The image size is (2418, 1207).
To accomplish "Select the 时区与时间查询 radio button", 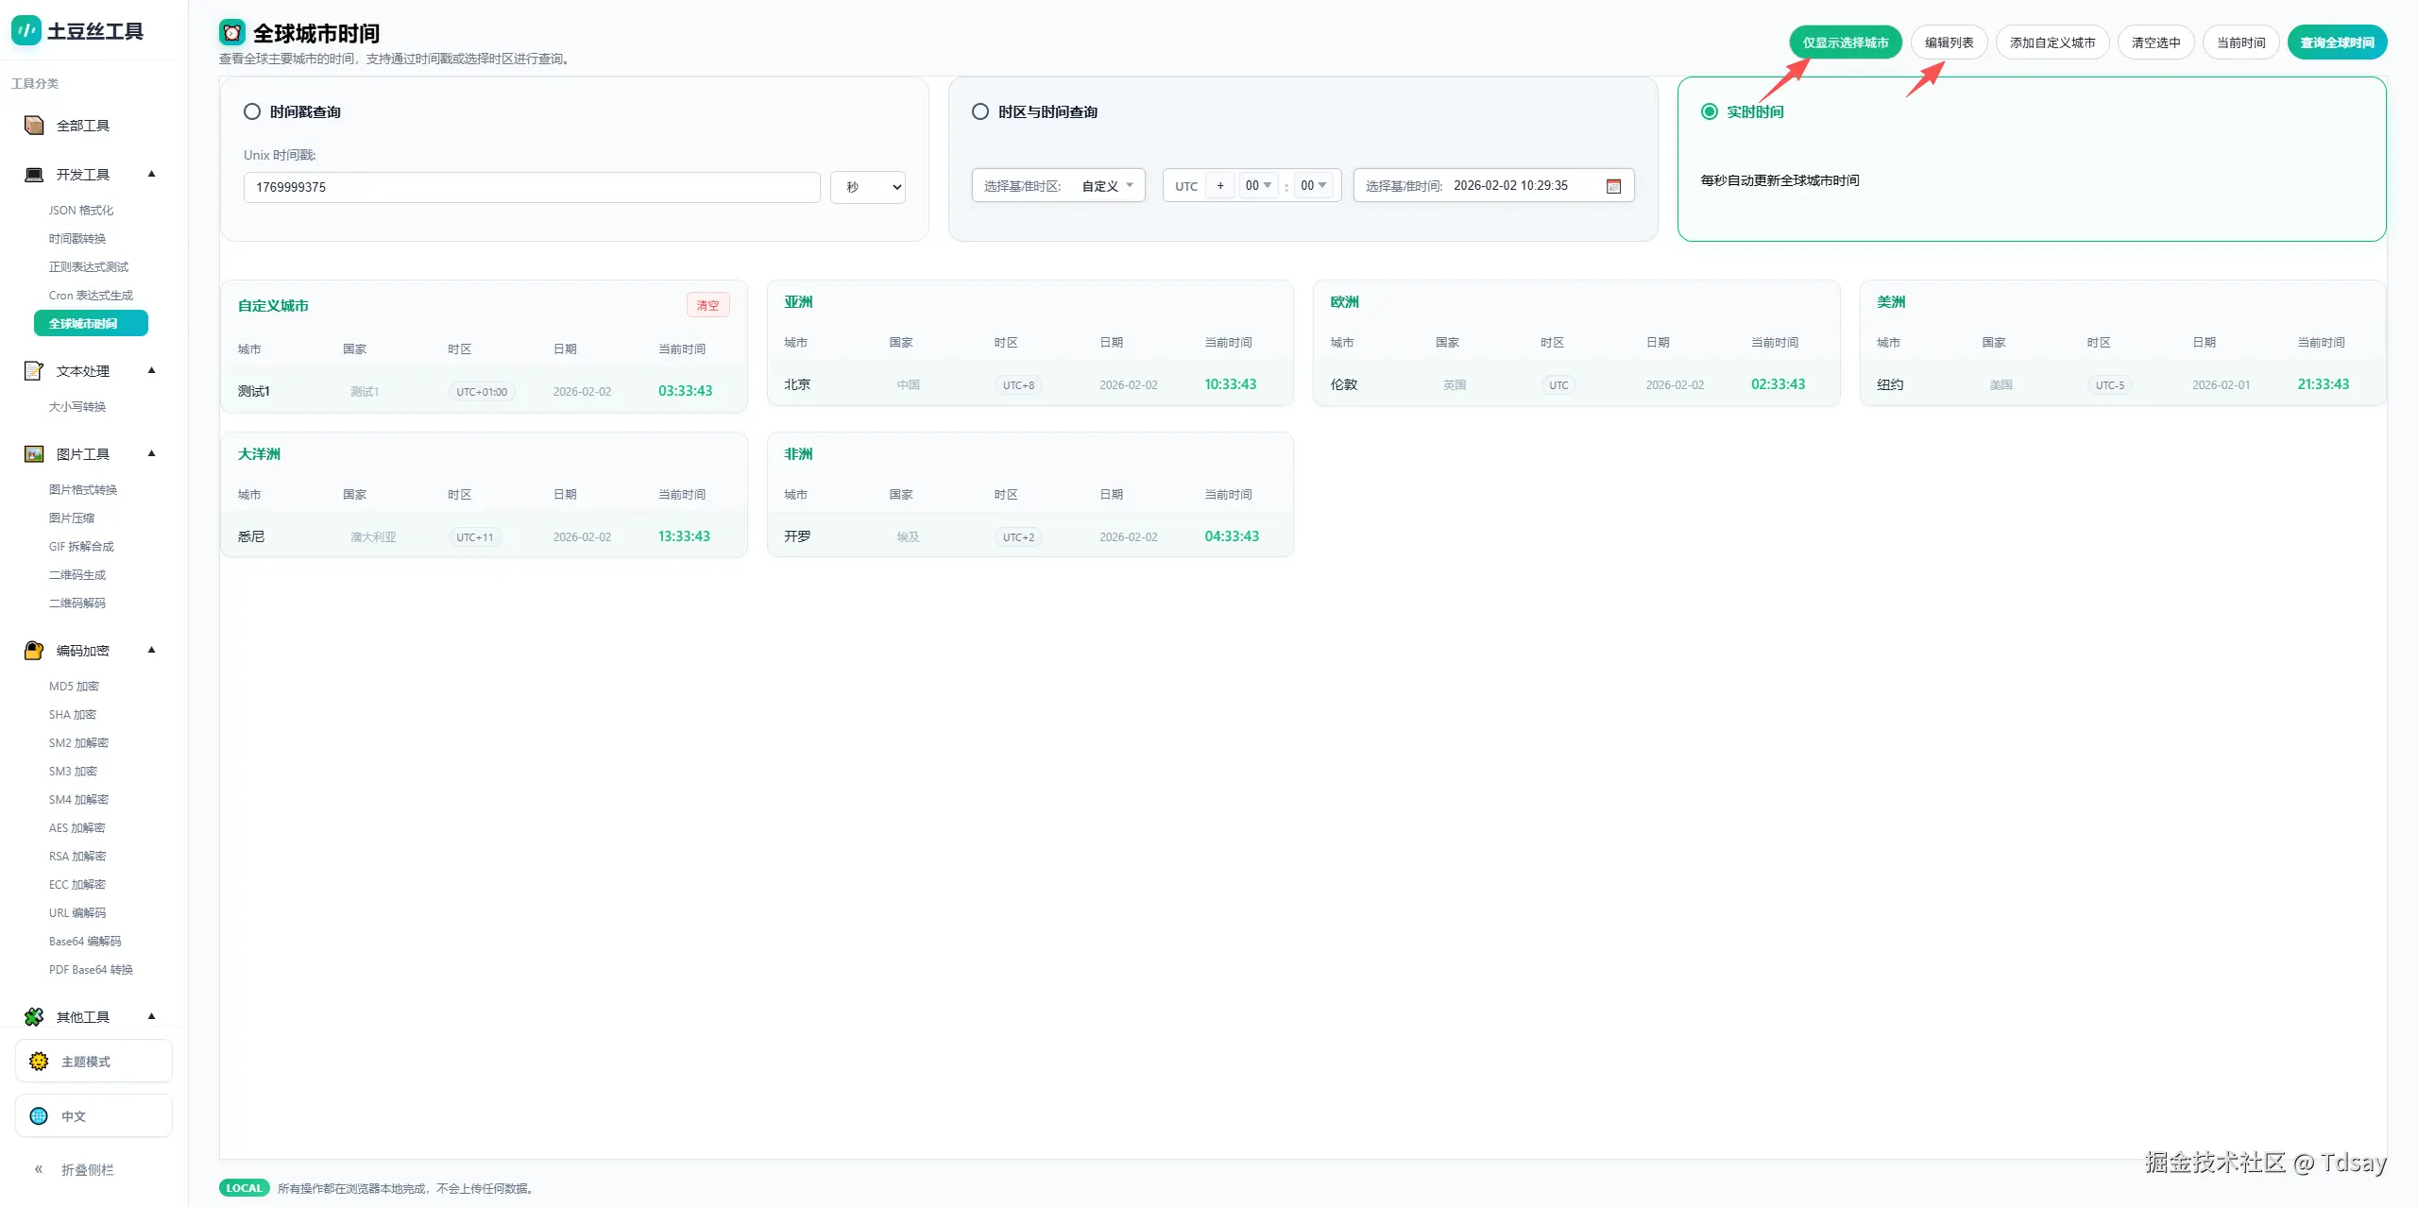I will [x=980, y=111].
